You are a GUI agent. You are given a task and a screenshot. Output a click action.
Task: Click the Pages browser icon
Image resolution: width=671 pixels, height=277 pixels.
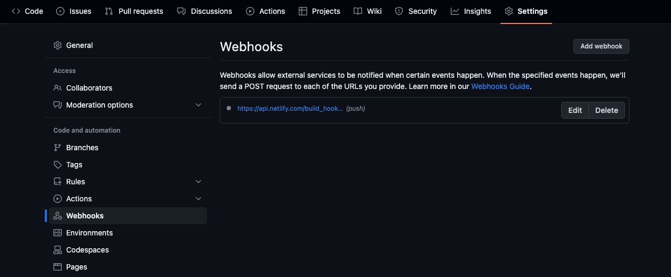coord(58,267)
